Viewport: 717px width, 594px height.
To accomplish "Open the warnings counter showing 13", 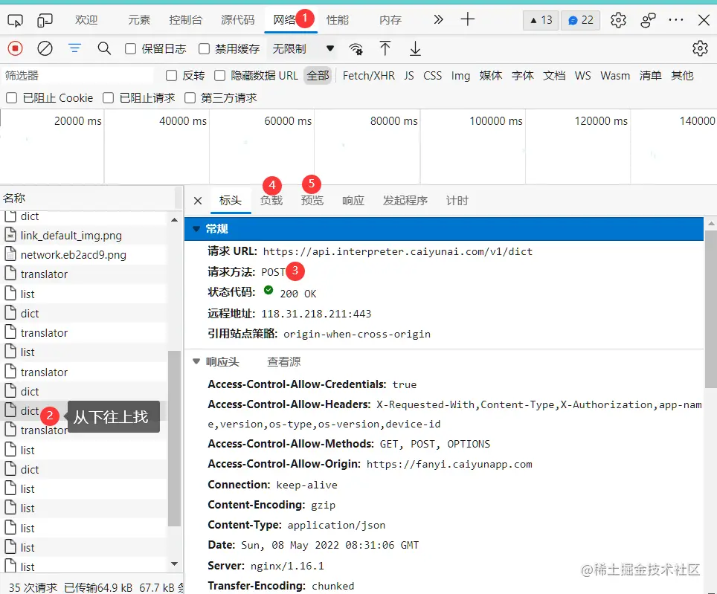I will pos(541,20).
